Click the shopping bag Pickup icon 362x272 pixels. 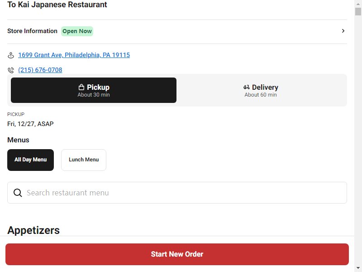click(81, 87)
